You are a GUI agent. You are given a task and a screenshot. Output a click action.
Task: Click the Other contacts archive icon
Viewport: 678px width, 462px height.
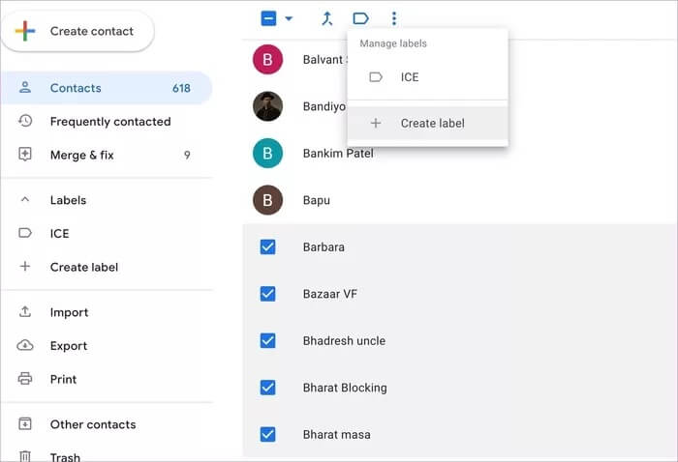pos(25,423)
